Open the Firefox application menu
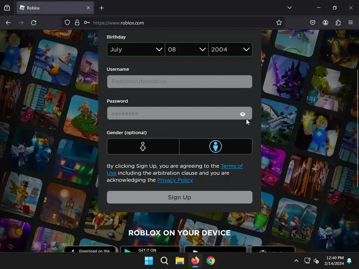Image resolution: width=359 pixels, height=269 pixels. pos(351,22)
